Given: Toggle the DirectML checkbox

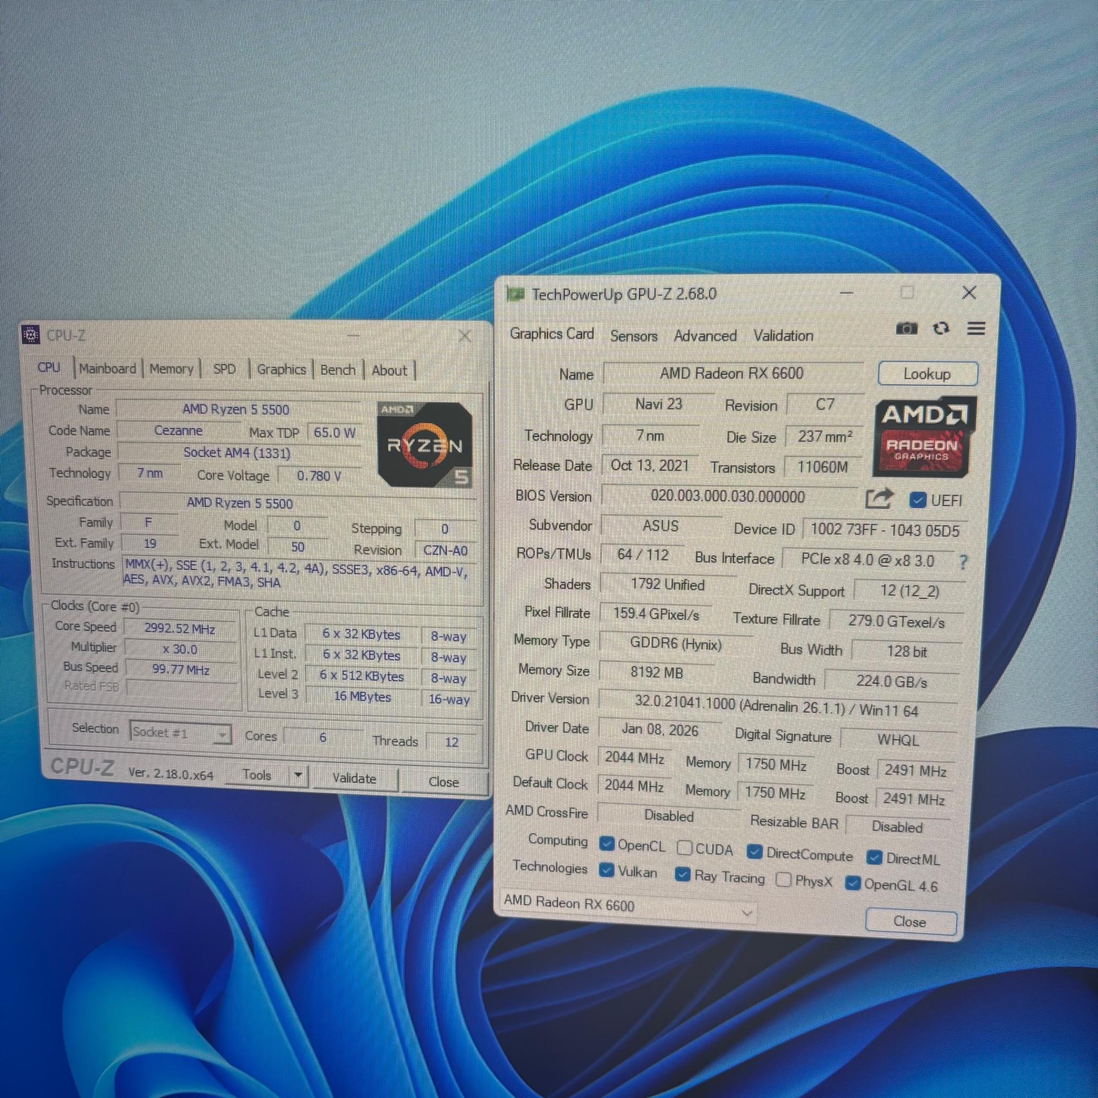Looking at the screenshot, I should (x=874, y=858).
